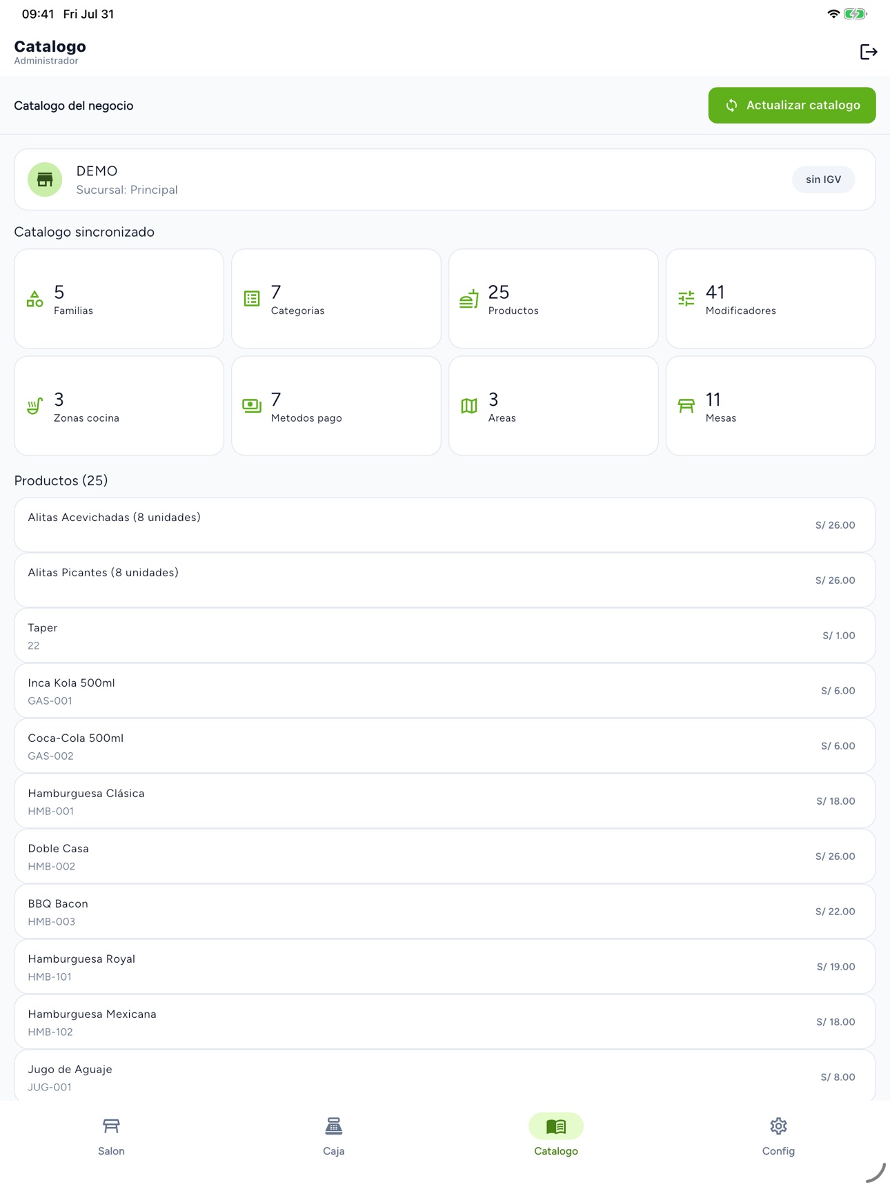890x1187 pixels.
Task: Switch to the Caja tab
Action: click(334, 1136)
